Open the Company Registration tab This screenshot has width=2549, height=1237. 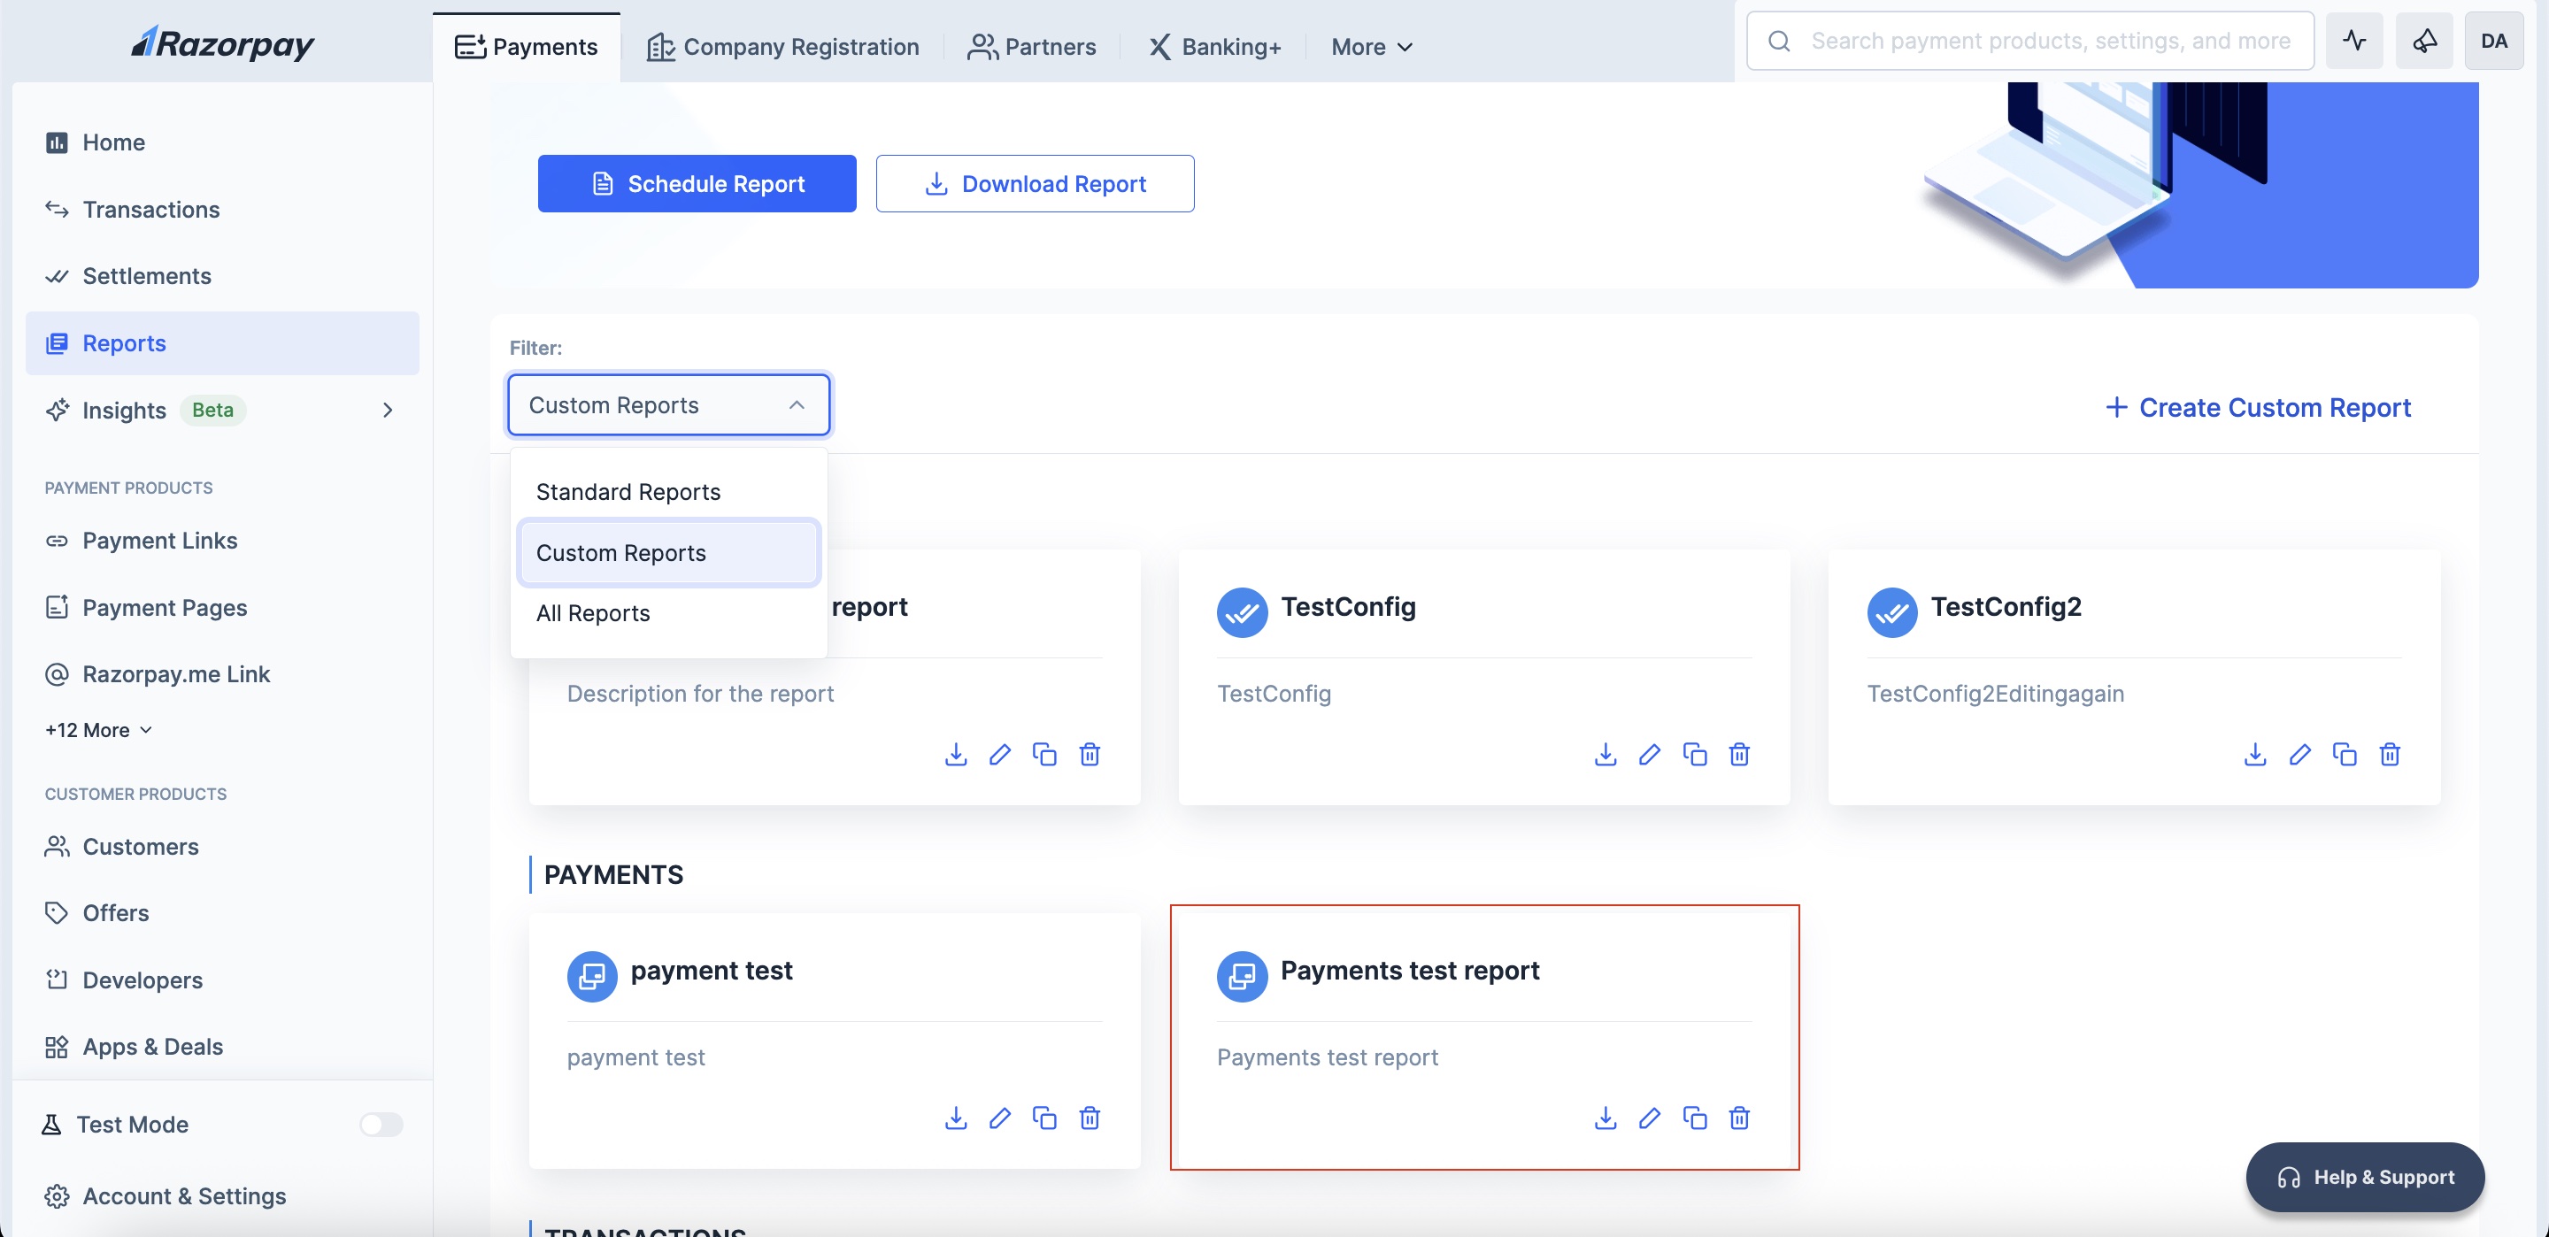pos(782,47)
